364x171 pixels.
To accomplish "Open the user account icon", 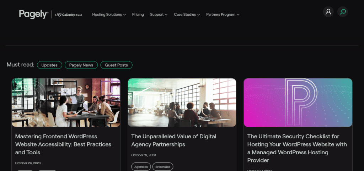I will 328,12.
